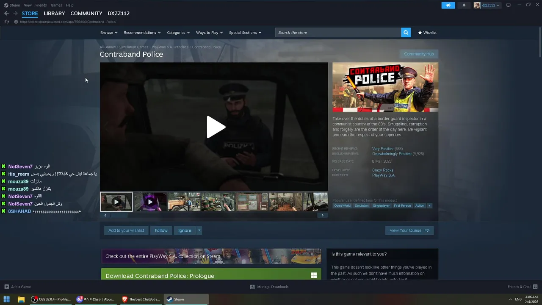Open the Help menu
The width and height of the screenshot is (542, 305).
click(x=70, y=5)
